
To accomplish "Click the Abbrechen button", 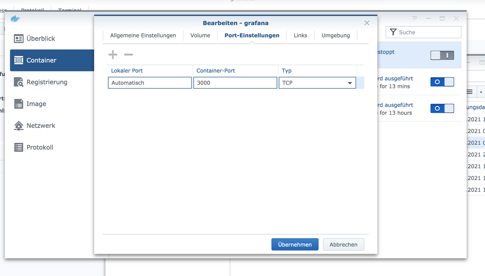I will 344,245.
